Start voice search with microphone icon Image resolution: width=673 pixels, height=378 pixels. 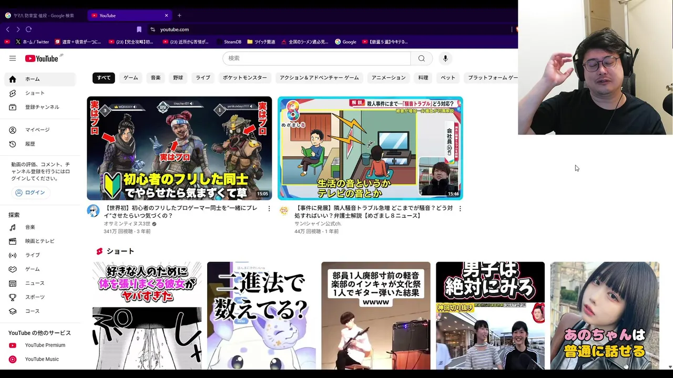[445, 58]
